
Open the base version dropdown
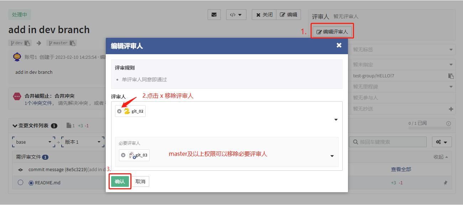coord(33,142)
